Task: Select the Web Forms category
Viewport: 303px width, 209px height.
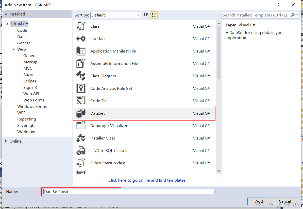Action: (x=34, y=100)
